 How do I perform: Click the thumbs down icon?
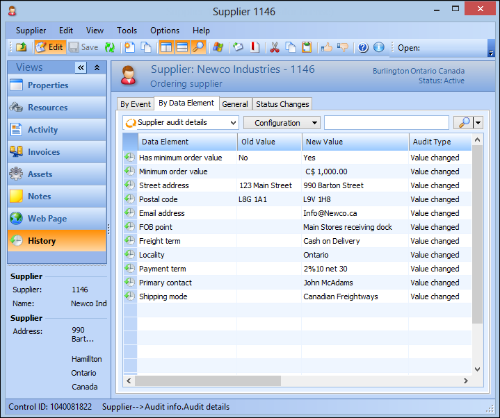pyautogui.click(x=343, y=47)
